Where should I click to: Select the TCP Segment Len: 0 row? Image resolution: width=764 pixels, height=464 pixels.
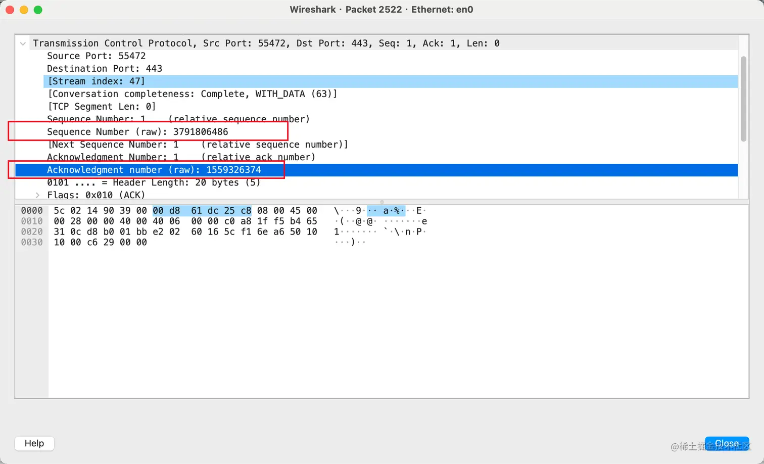coord(391,107)
